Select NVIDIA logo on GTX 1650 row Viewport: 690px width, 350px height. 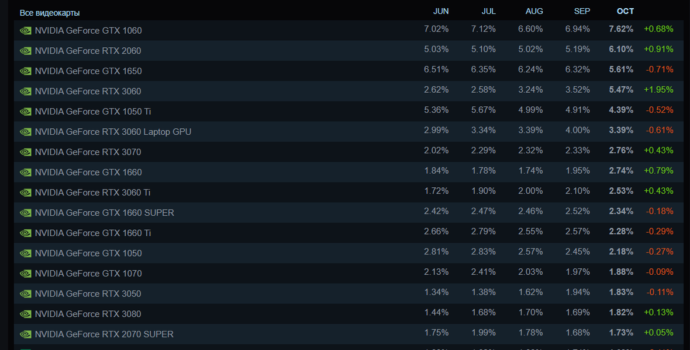click(x=25, y=71)
